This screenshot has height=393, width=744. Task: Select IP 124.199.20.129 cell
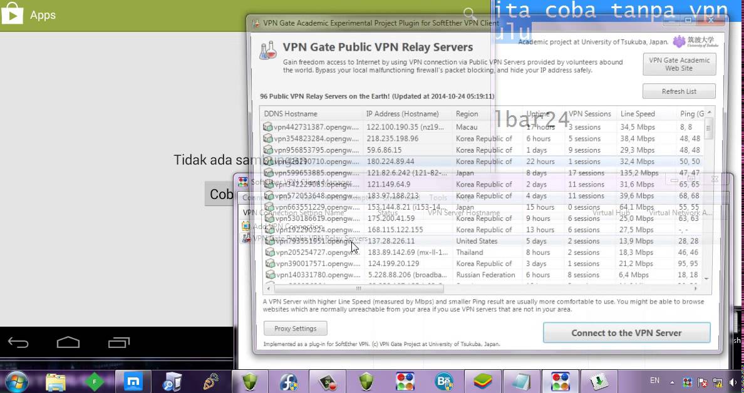coord(393,263)
